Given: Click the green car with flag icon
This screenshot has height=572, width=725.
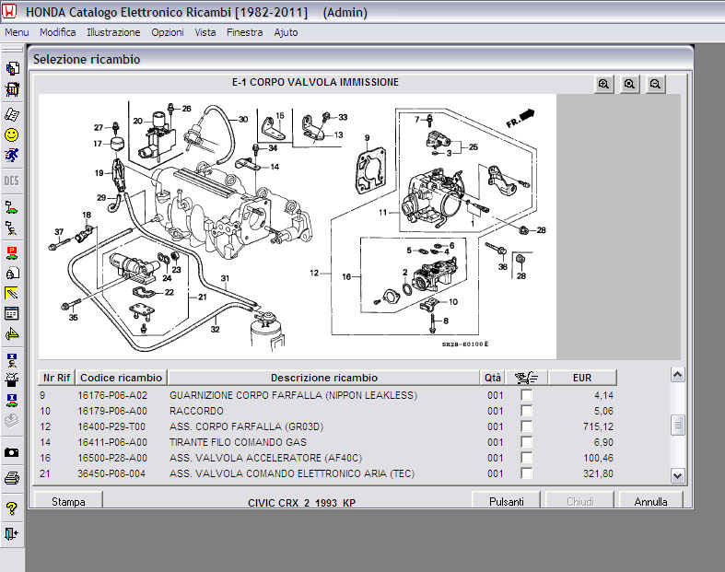Looking at the screenshot, I should click(12, 206).
